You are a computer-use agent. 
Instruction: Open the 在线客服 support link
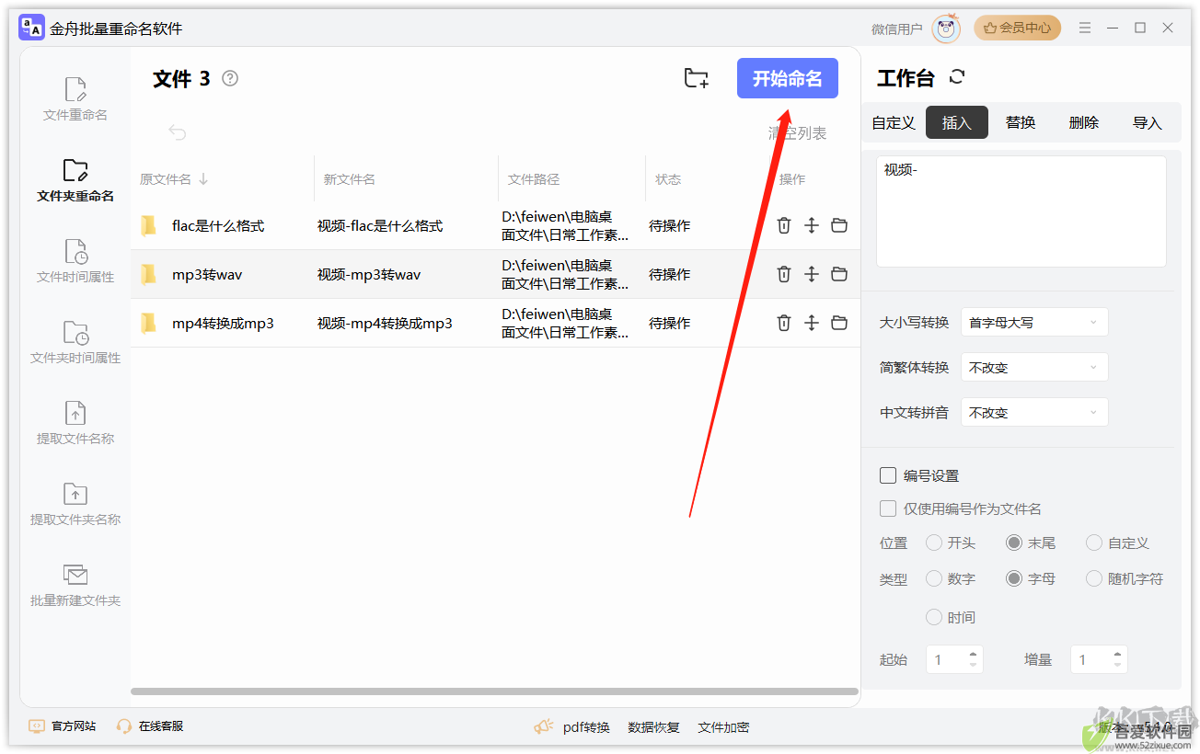[150, 726]
